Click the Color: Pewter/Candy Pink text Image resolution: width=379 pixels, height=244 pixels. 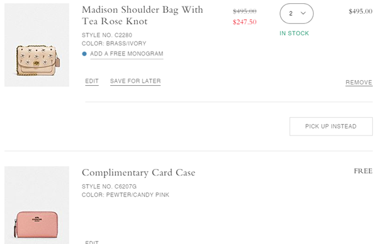coord(125,195)
